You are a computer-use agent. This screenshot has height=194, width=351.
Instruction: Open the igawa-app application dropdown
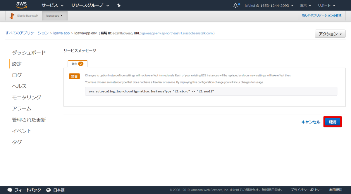point(55,16)
